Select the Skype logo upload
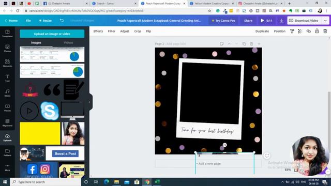 50,111
